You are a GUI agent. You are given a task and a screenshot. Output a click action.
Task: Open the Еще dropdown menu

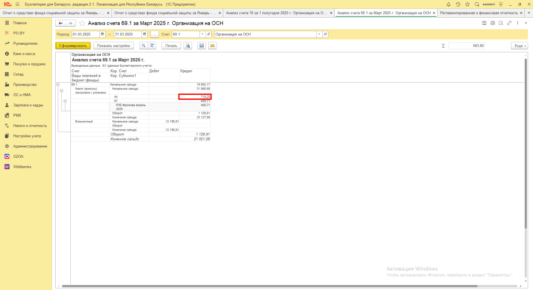tap(519, 46)
